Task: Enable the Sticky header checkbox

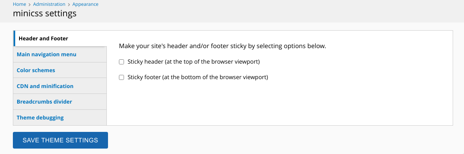Action: coord(121,62)
